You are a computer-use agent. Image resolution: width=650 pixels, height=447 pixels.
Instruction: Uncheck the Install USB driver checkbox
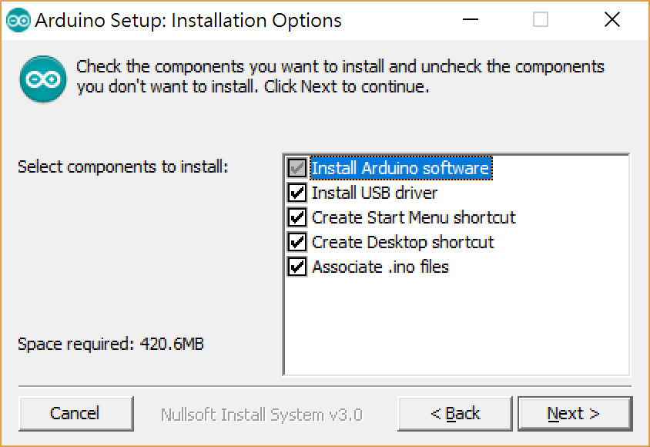click(297, 193)
